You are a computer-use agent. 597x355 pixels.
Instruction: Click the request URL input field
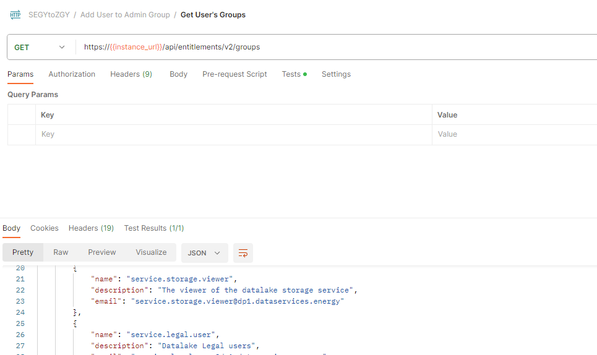point(334,47)
